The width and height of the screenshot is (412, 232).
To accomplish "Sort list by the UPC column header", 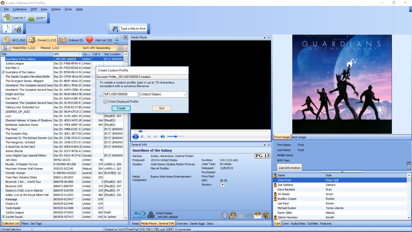I will [67, 54].
